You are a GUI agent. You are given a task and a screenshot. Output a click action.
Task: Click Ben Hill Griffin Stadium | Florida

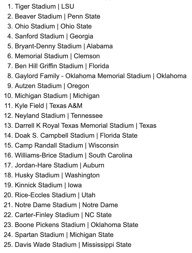62,66
